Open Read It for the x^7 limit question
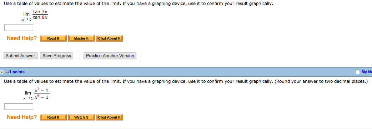 [x=54, y=117]
